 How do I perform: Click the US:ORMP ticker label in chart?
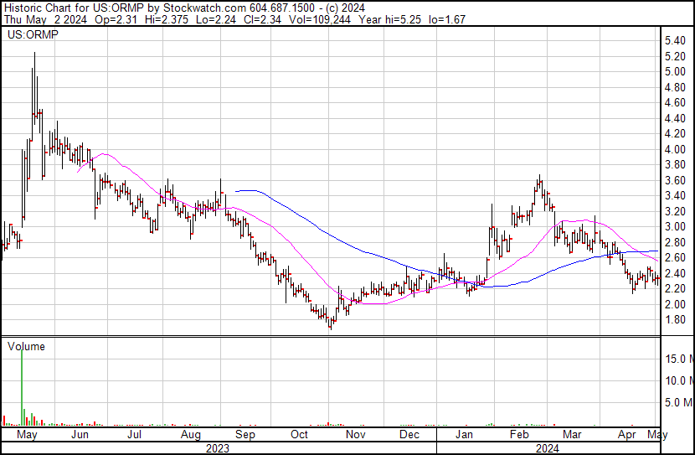pos(27,35)
